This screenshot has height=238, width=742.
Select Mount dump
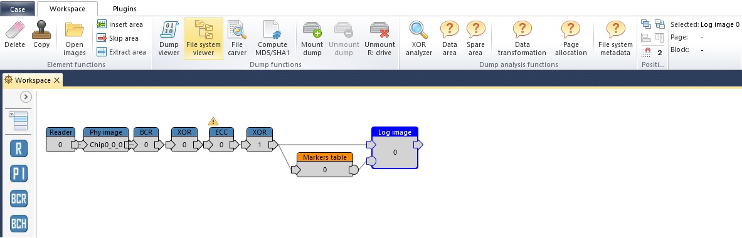[312, 39]
